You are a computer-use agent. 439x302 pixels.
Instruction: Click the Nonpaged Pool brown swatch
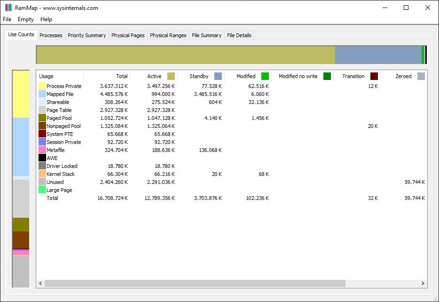click(x=42, y=126)
